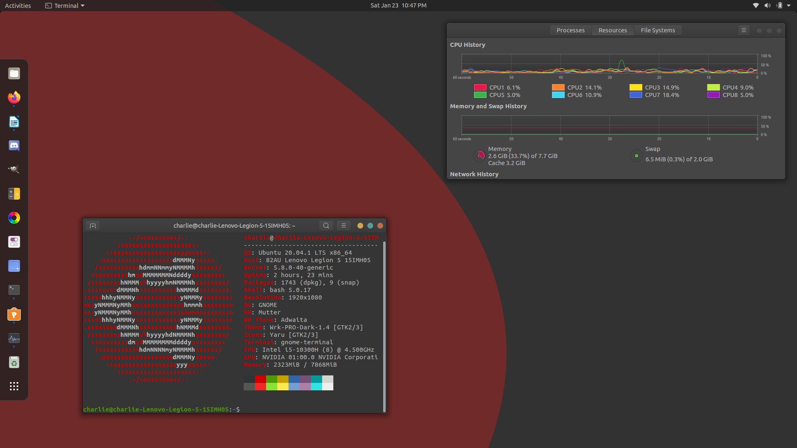Click the 'Cache 3.2 GiB' text
The width and height of the screenshot is (797, 448).
coord(506,163)
